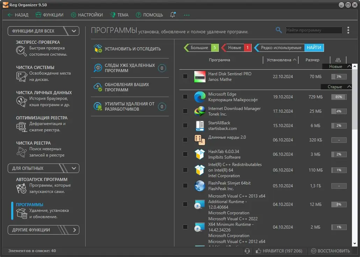Click the Длинные нарды dice icon
This screenshot has width=360, height=257.
pos(200,140)
